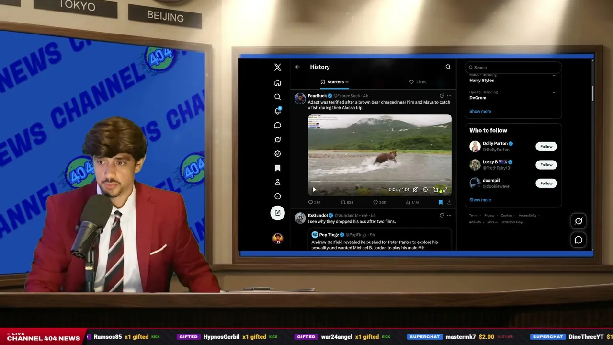Switch to the Likes tab
613x345 pixels.
(x=418, y=82)
